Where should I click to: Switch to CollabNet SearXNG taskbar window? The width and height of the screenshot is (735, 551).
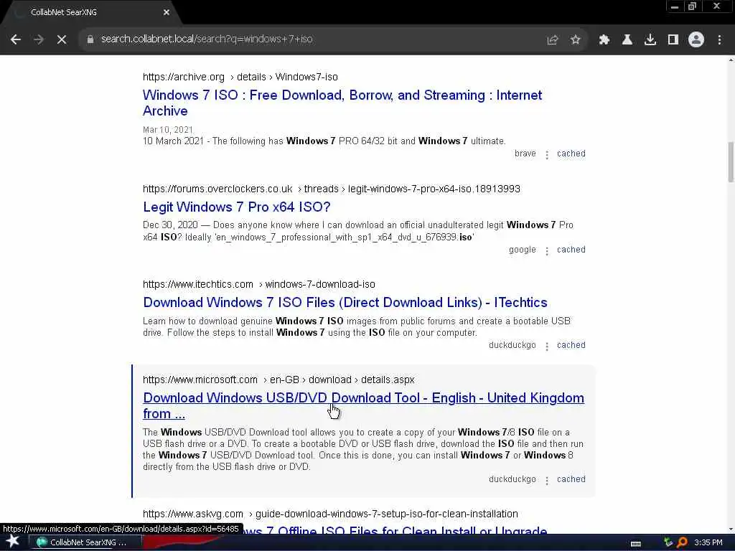[x=85, y=542]
